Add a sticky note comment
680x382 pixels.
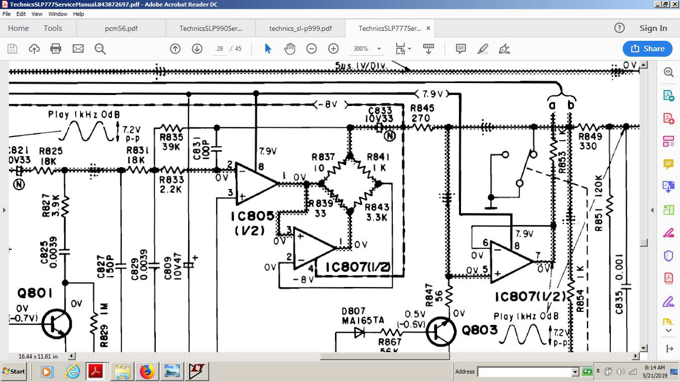pos(461,49)
